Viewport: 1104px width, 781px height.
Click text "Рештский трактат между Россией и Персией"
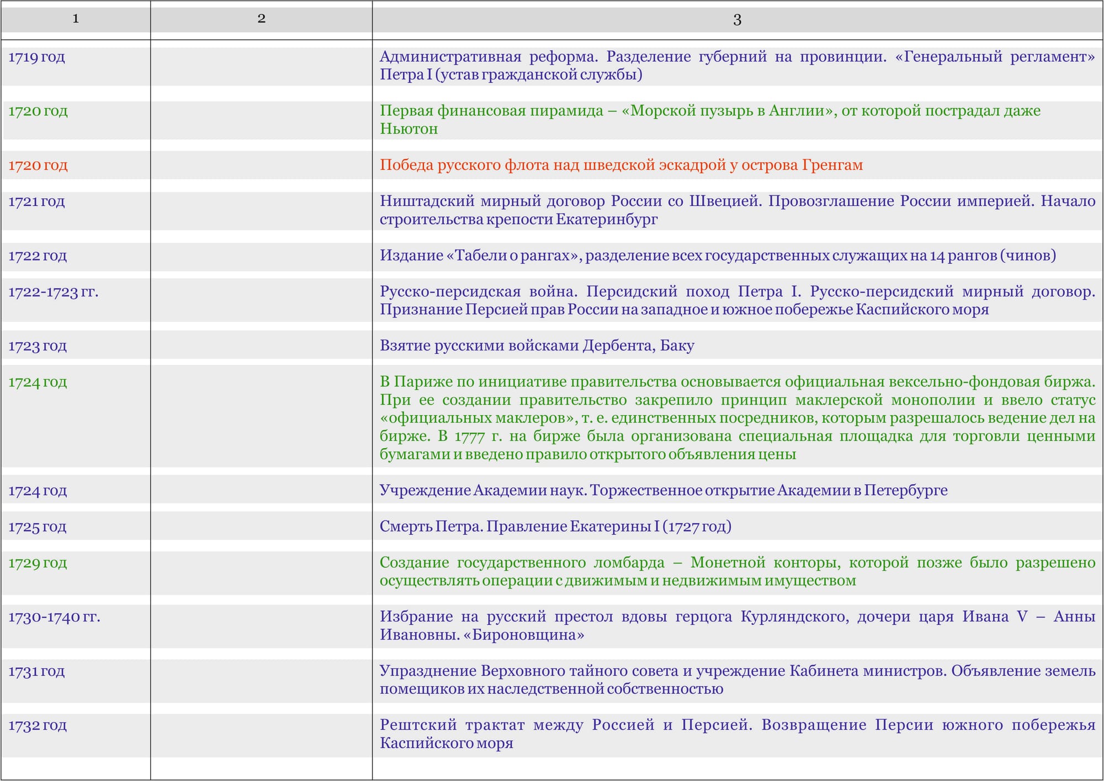[x=566, y=725]
